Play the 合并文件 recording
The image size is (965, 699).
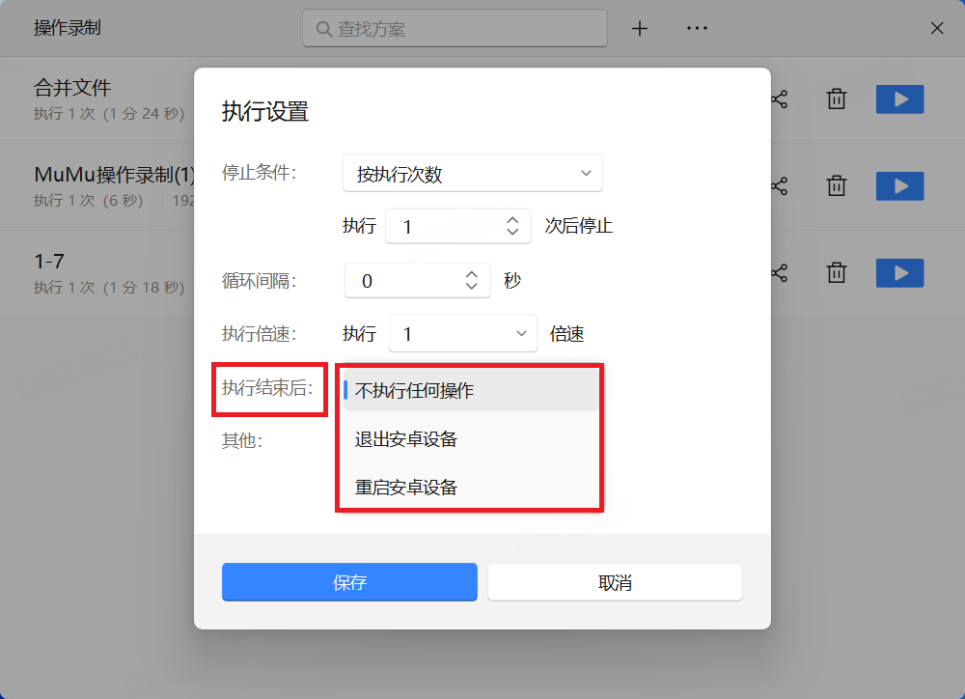[x=899, y=99]
